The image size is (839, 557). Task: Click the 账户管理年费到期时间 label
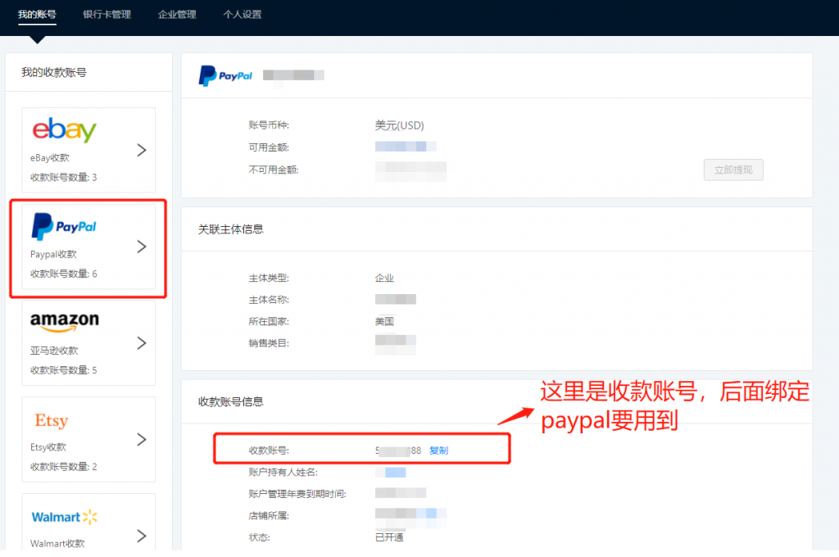(297, 494)
